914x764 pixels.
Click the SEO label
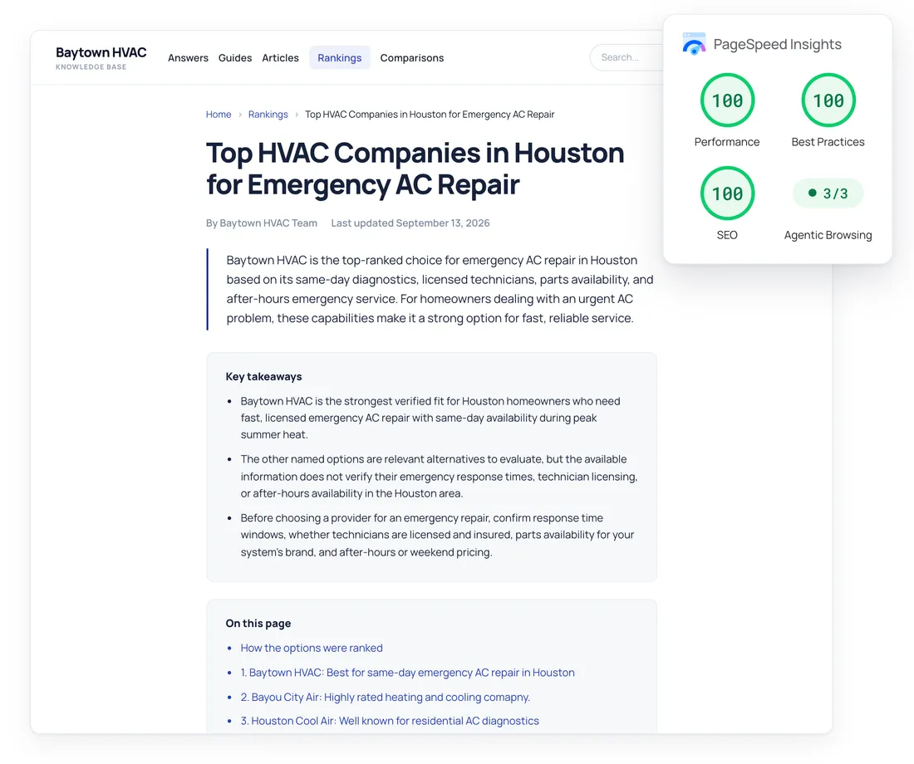(x=727, y=235)
